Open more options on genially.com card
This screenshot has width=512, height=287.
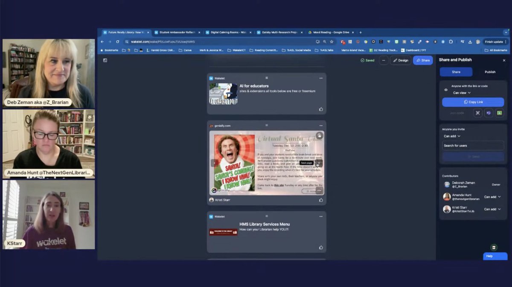pos(321,126)
